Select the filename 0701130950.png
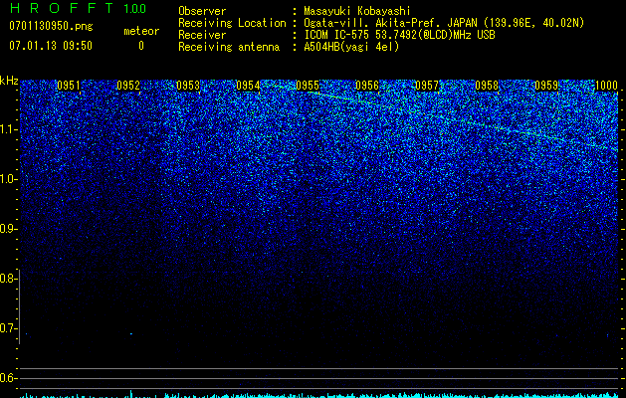The width and height of the screenshot is (626, 398). point(51,26)
